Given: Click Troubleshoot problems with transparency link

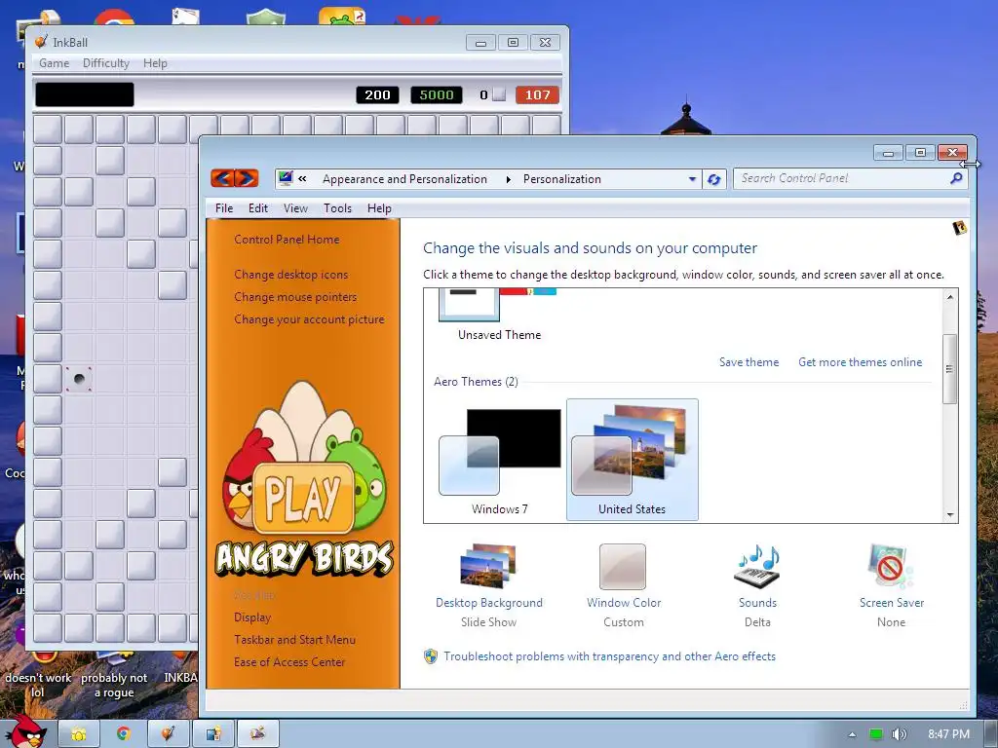Looking at the screenshot, I should (x=609, y=655).
